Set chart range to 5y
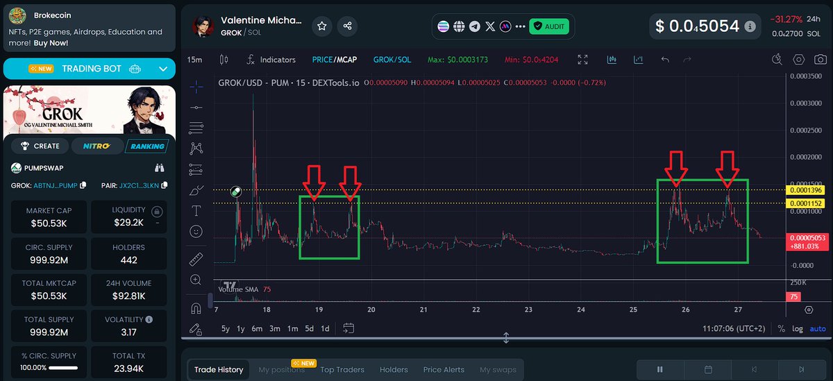Image resolution: width=833 pixels, height=381 pixels. [x=226, y=329]
